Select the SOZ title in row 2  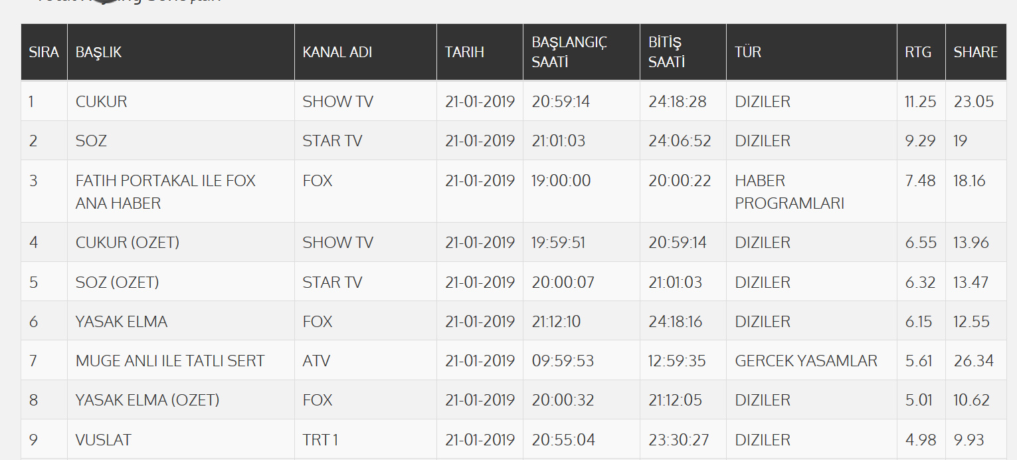[x=91, y=141]
